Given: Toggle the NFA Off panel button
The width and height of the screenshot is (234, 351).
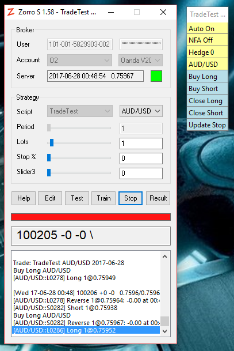Looking at the screenshot, I should pos(207,40).
